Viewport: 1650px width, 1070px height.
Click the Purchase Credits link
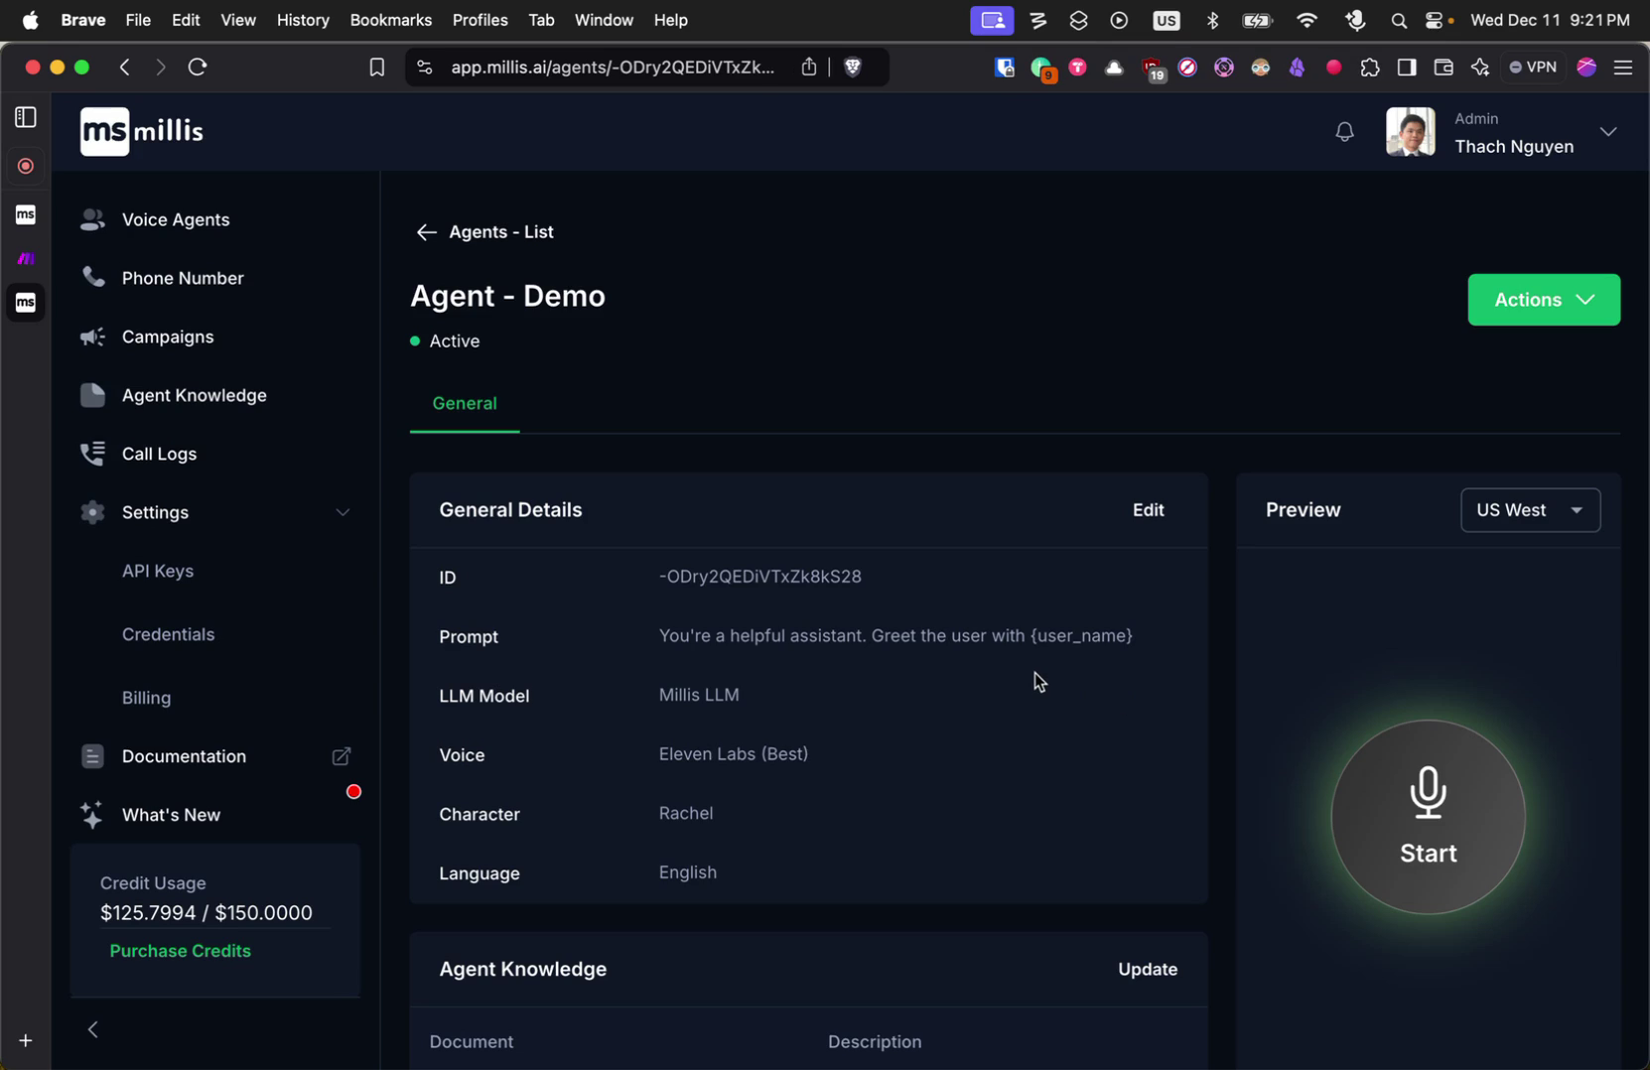coord(180,950)
